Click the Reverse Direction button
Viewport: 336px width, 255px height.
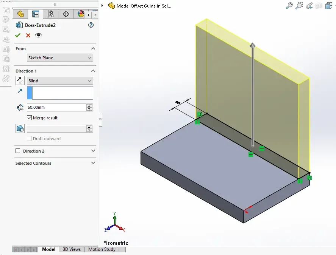(x=20, y=80)
